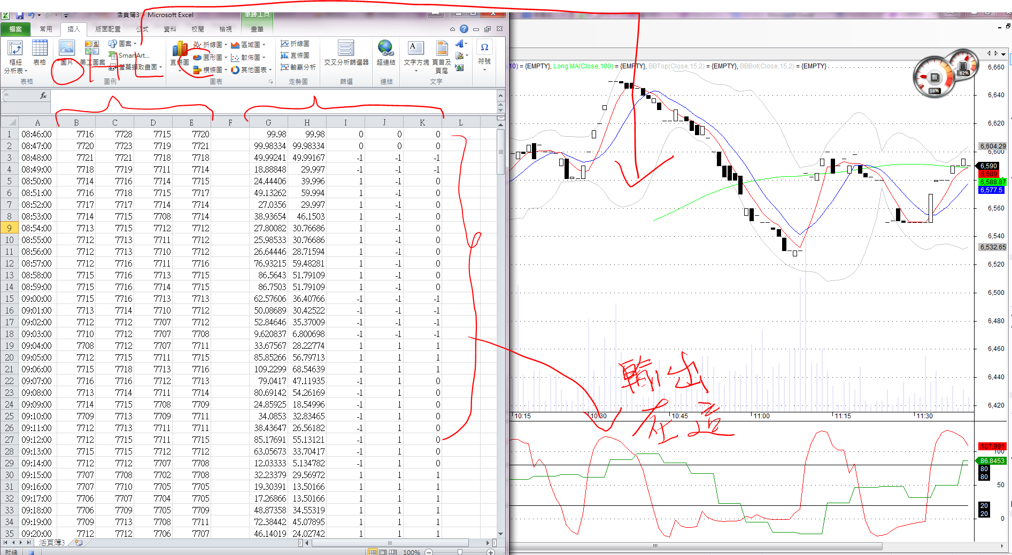Screen dimensions: 1012x555
Task: Select column G header
Action: (268, 122)
